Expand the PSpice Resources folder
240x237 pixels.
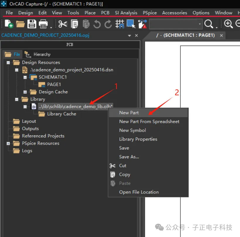[8, 143]
